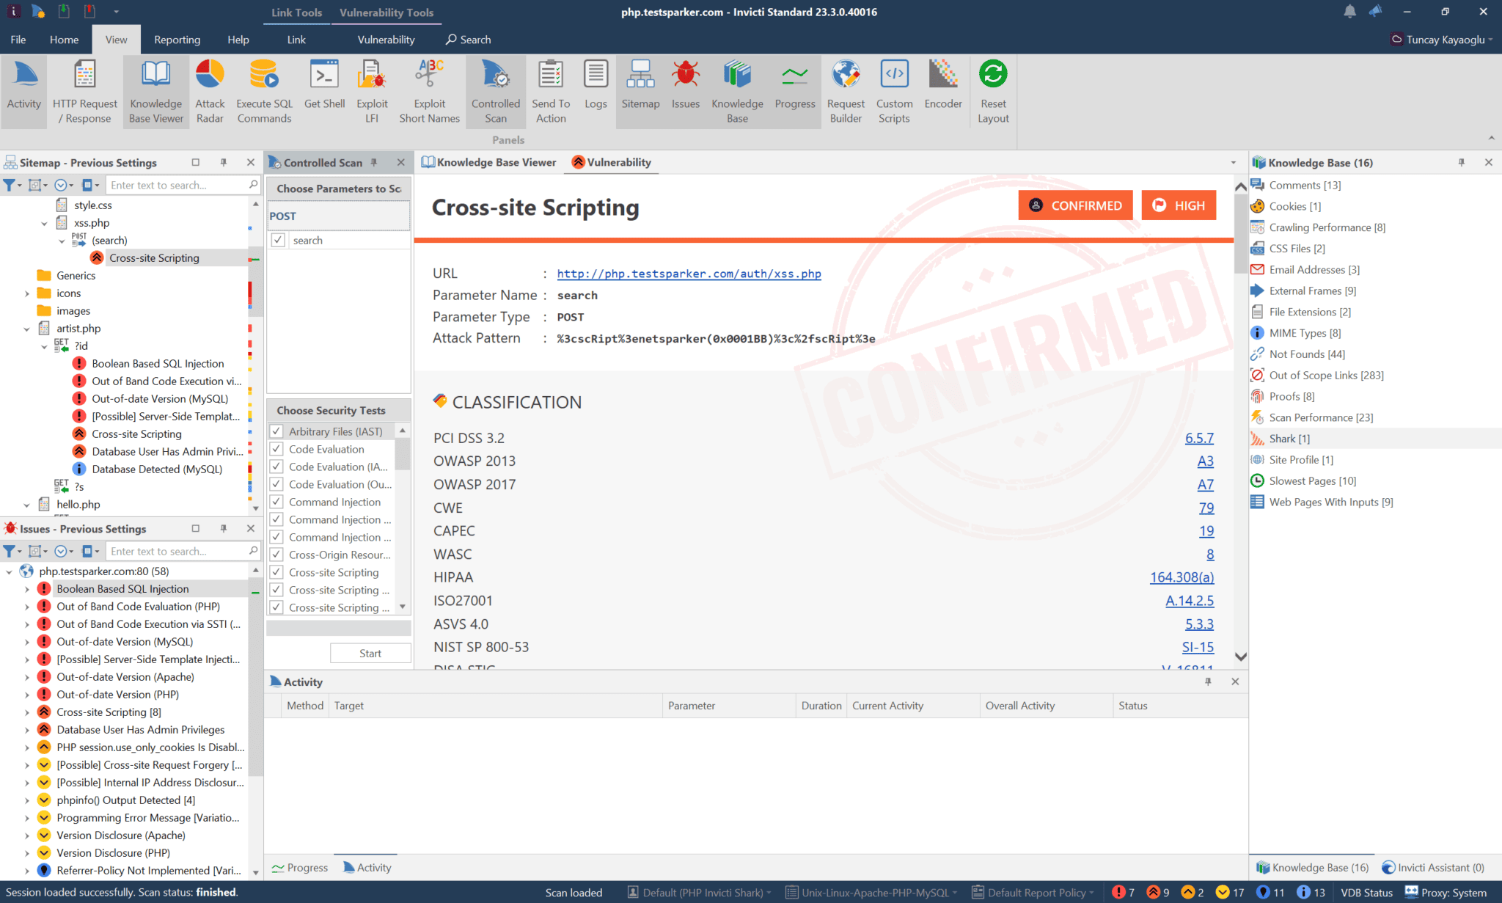The width and height of the screenshot is (1502, 903).
Task: Open the Attack Radar panel
Action: [x=210, y=91]
